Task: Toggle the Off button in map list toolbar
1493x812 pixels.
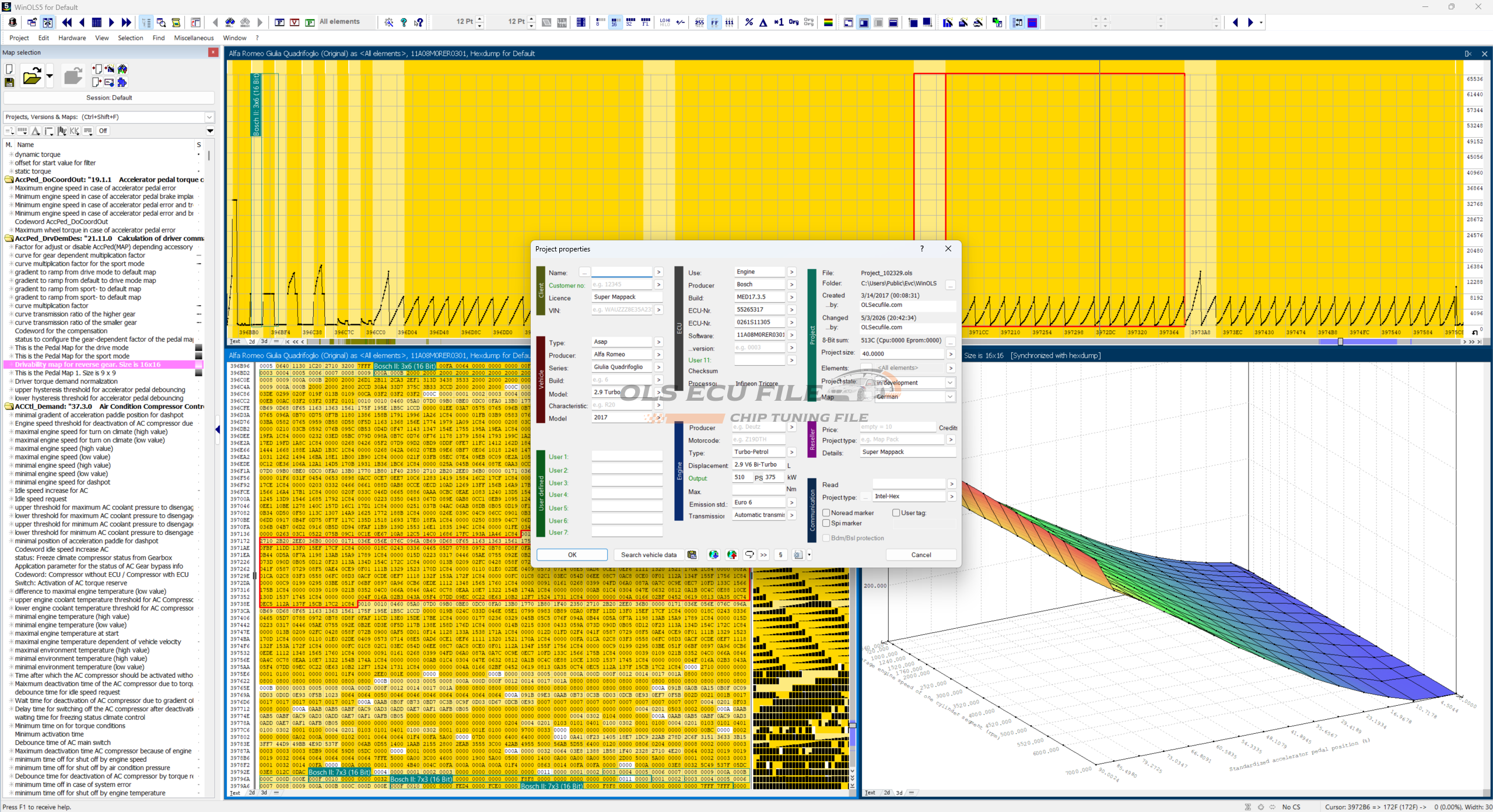Action: coord(103,131)
